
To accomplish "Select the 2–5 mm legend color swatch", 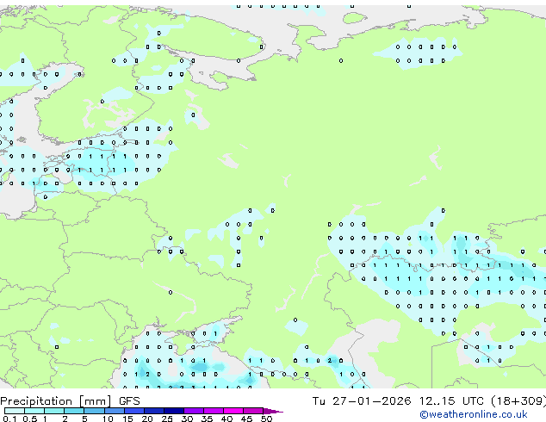I will point(74,411).
